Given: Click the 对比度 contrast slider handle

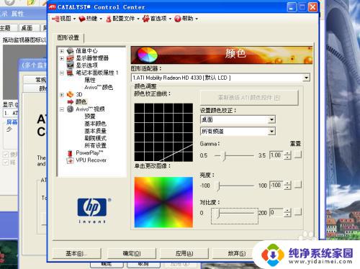Looking at the screenshot, I should pos(218,213).
